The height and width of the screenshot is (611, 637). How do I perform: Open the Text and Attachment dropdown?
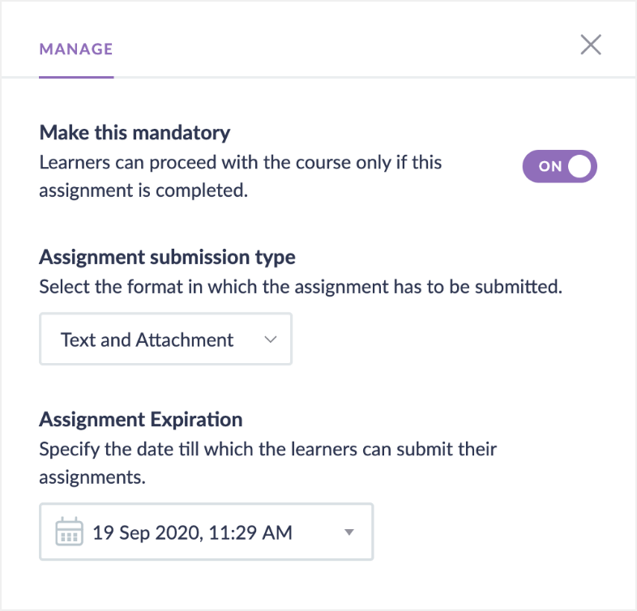(165, 340)
